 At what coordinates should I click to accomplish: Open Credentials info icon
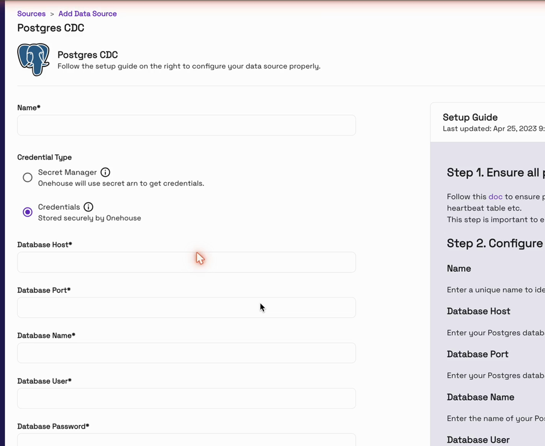(x=88, y=207)
